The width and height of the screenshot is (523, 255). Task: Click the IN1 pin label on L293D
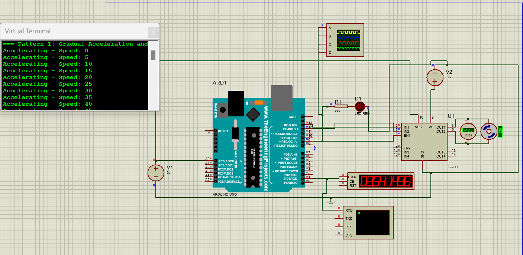click(x=407, y=127)
